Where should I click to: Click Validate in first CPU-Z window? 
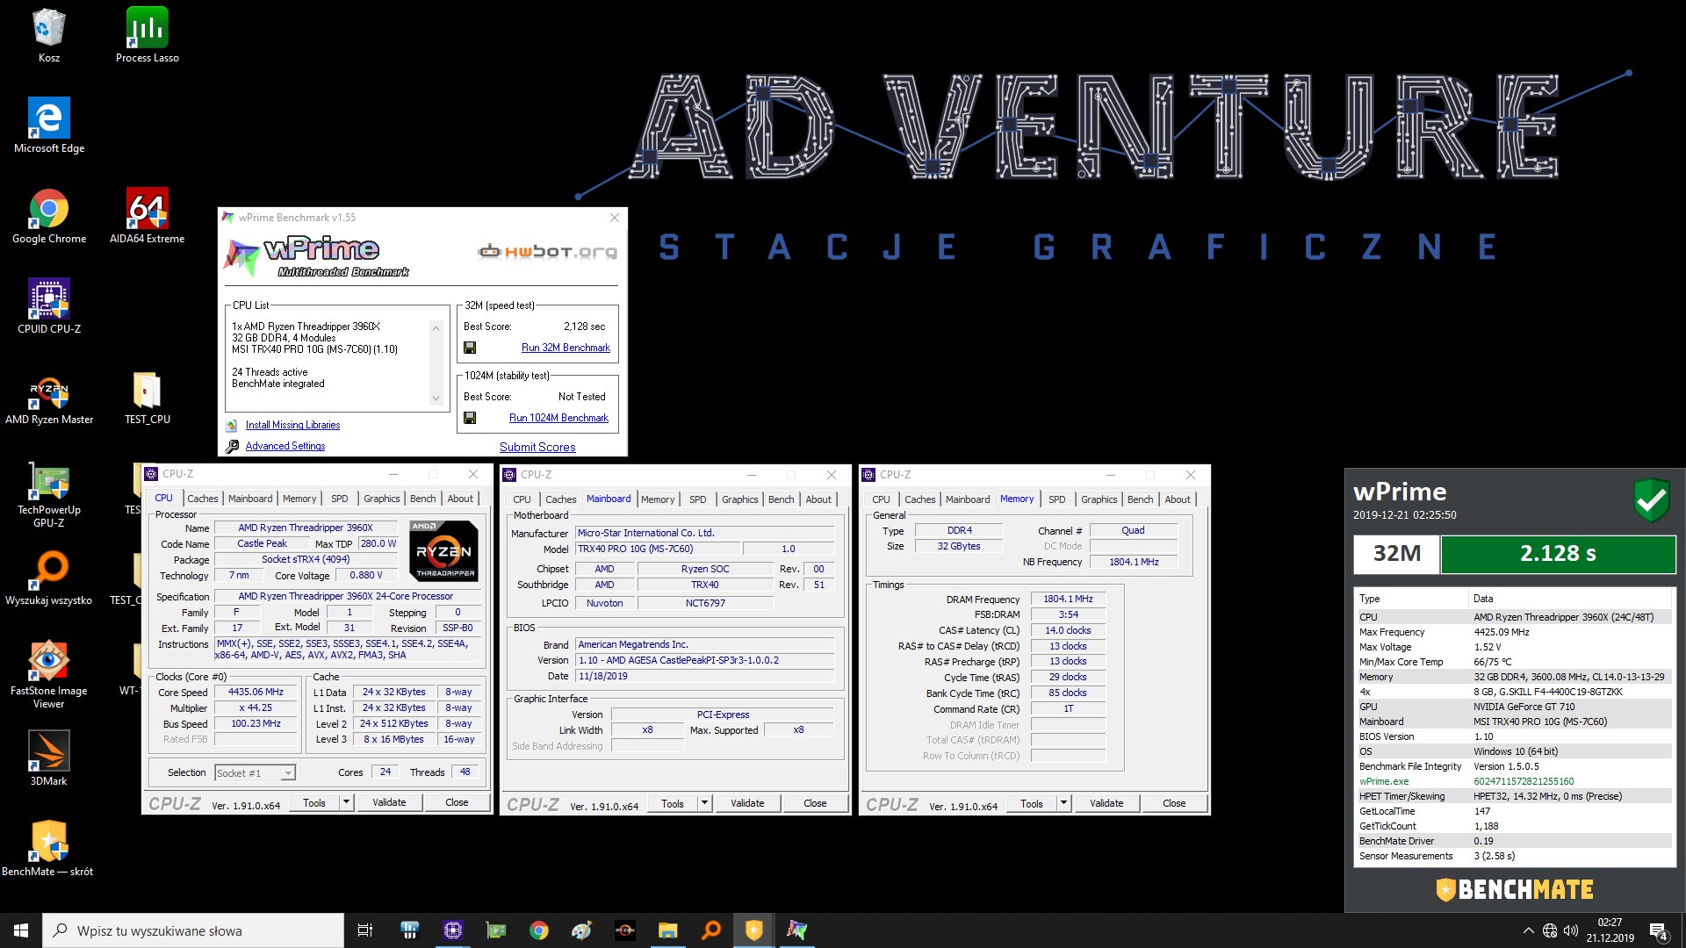point(389,802)
